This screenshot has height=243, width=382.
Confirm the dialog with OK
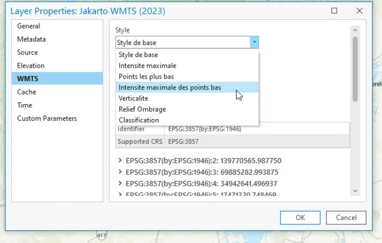(300, 217)
